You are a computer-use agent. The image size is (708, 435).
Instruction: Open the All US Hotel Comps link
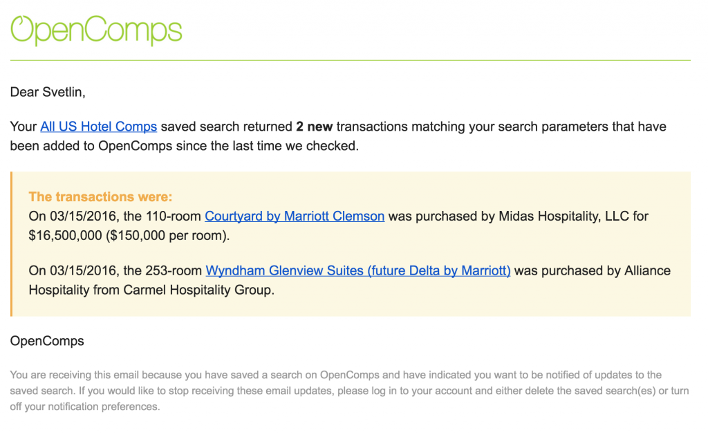click(98, 127)
